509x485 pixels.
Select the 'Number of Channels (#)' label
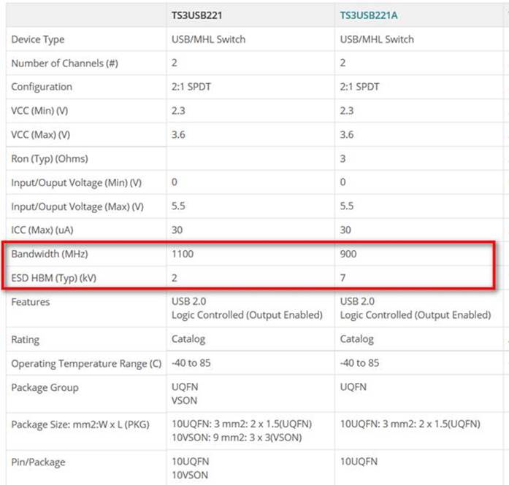click(x=64, y=63)
